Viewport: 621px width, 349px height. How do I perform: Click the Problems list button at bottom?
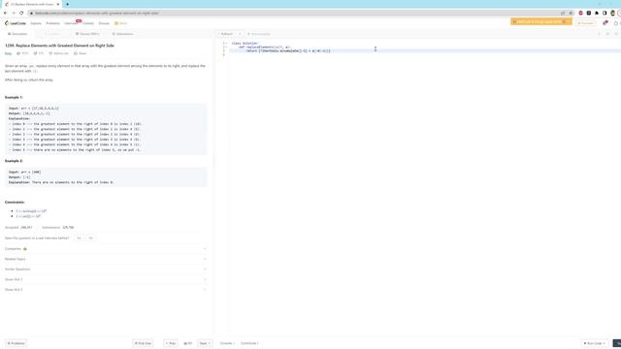[x=16, y=343]
